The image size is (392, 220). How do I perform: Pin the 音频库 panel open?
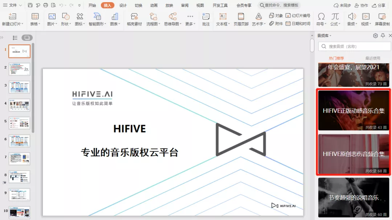point(383,35)
